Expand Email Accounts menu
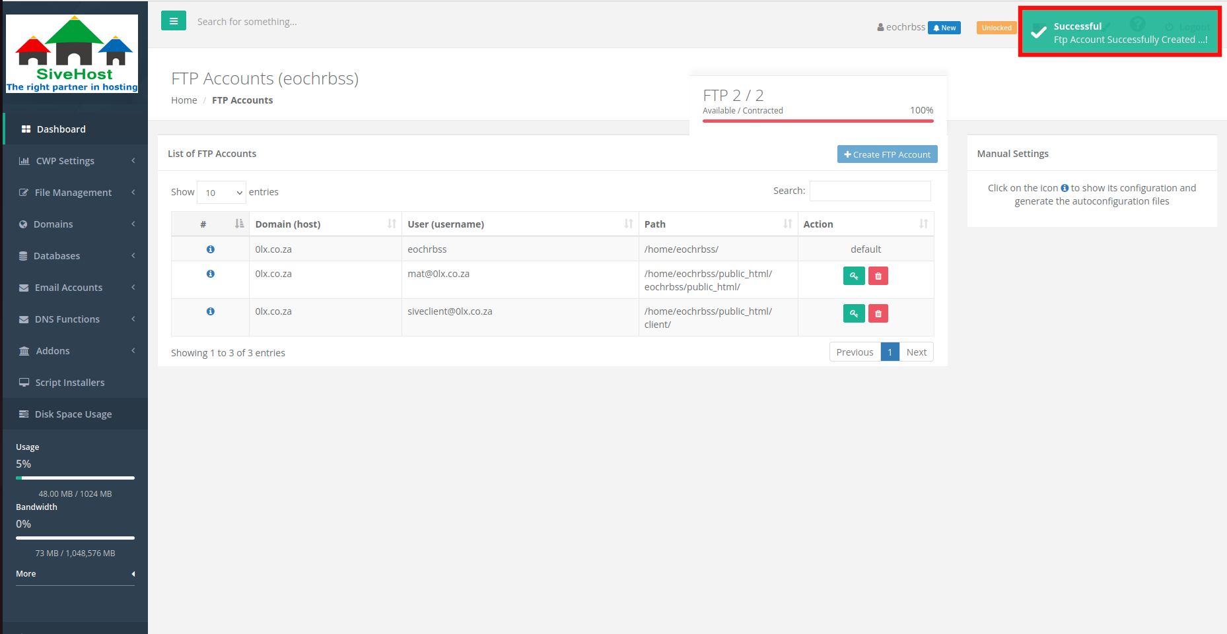1227x634 pixels. tap(75, 288)
